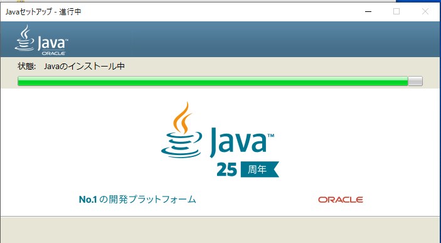441x243 pixels.
Task: Click the 状態: status label
Action: [27, 66]
